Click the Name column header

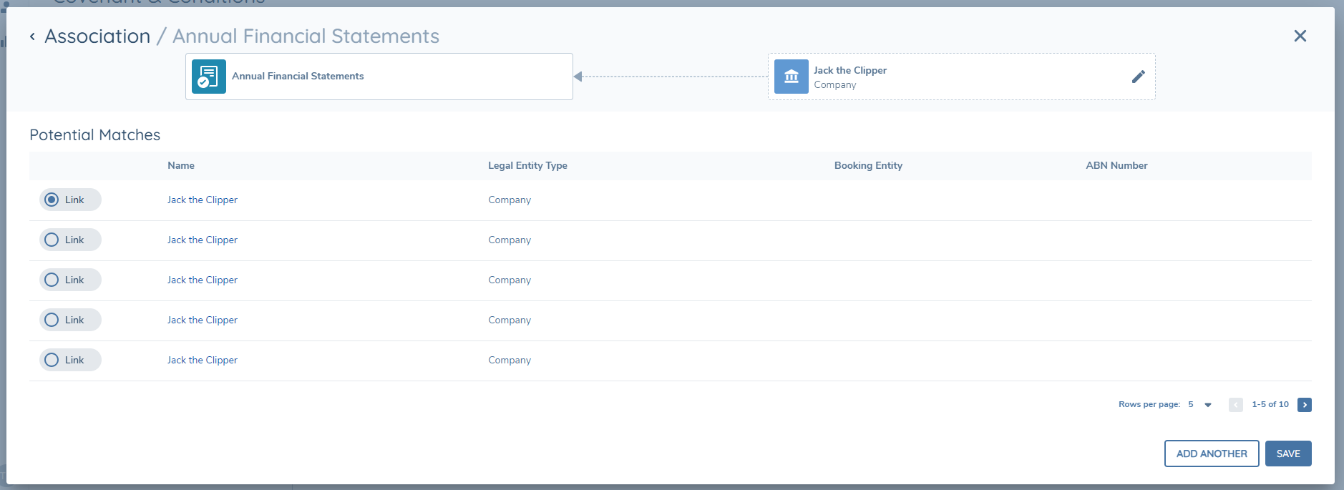pyautogui.click(x=181, y=165)
